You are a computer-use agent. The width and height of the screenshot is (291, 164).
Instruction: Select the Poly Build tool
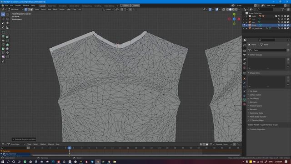click(x=7, y=45)
